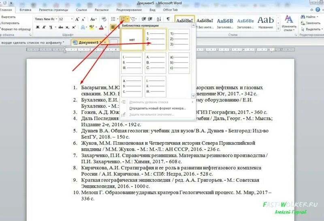Image resolution: width=324 pixels, height=221 pixels.
Task: Open the Font dialog launcher in Шрифт group
Action: pos(106,35)
